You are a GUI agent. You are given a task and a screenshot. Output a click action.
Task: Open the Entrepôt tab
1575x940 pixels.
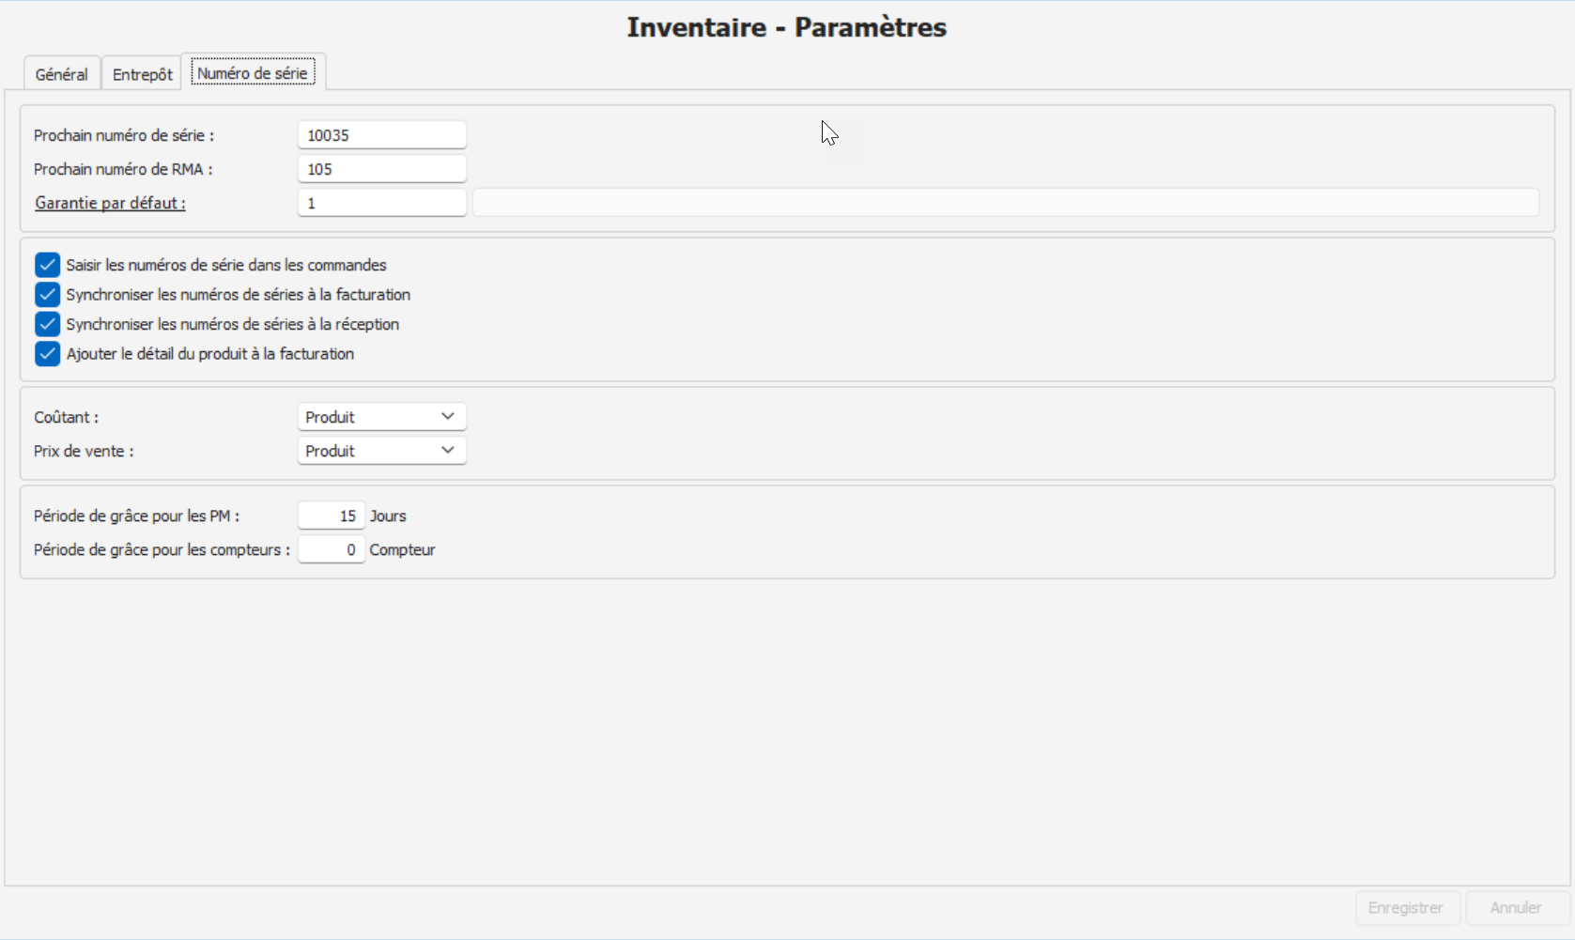click(x=142, y=74)
